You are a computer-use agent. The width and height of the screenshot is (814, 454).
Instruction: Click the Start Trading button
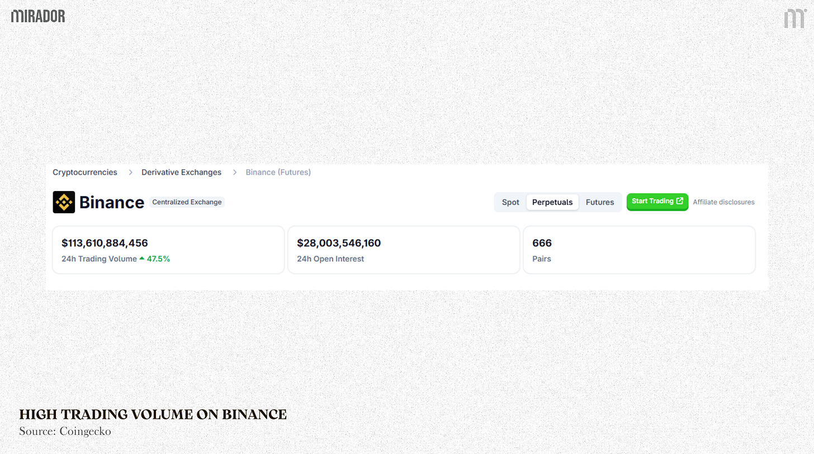click(x=657, y=202)
